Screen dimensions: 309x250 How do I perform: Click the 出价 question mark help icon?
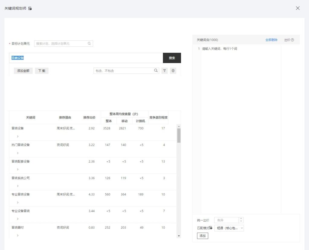[x=293, y=40]
